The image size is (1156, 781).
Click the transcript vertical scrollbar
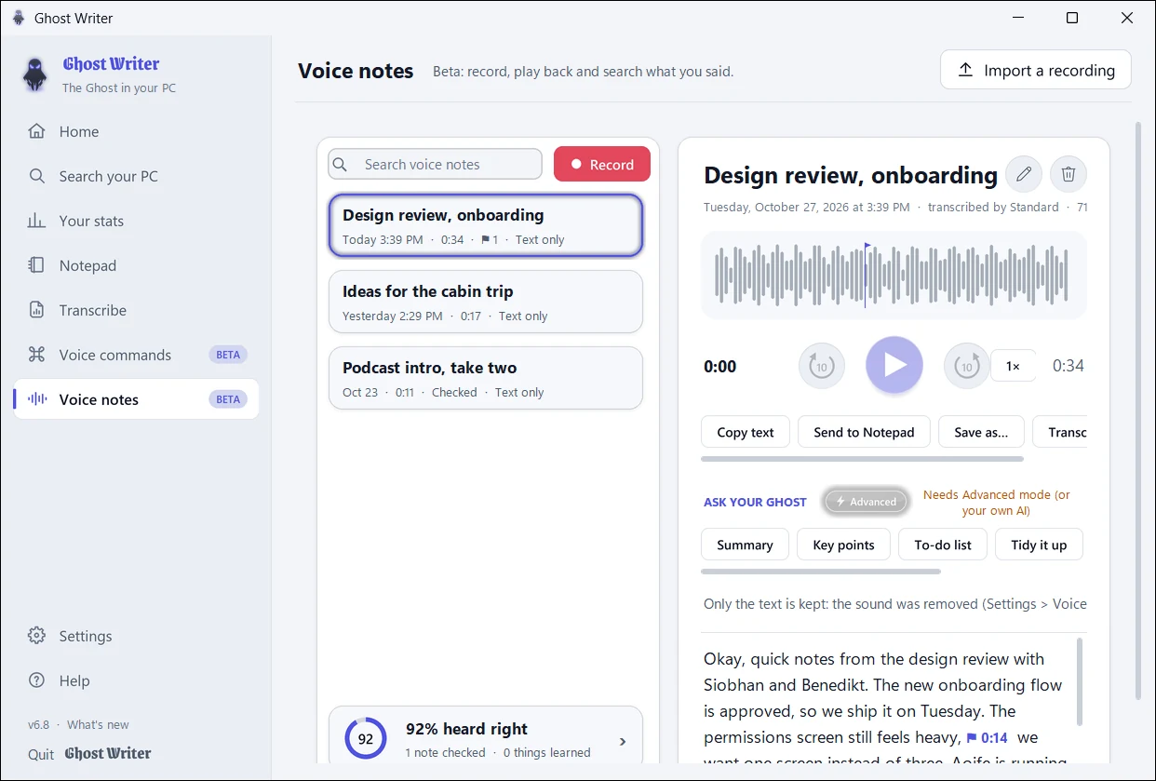[x=1080, y=682]
